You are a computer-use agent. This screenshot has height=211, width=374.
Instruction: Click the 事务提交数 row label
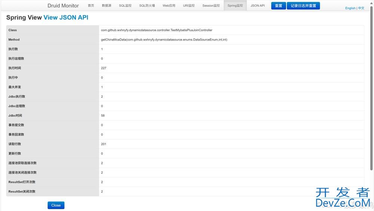coord(16,125)
